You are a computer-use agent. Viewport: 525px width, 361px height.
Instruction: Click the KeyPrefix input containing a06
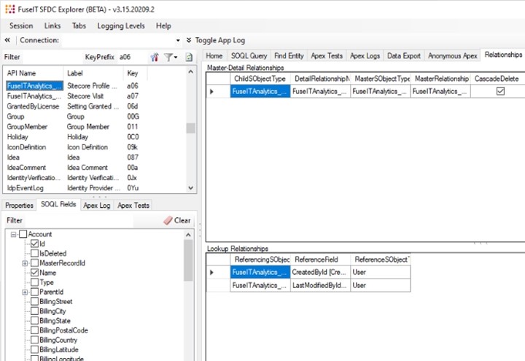point(132,58)
